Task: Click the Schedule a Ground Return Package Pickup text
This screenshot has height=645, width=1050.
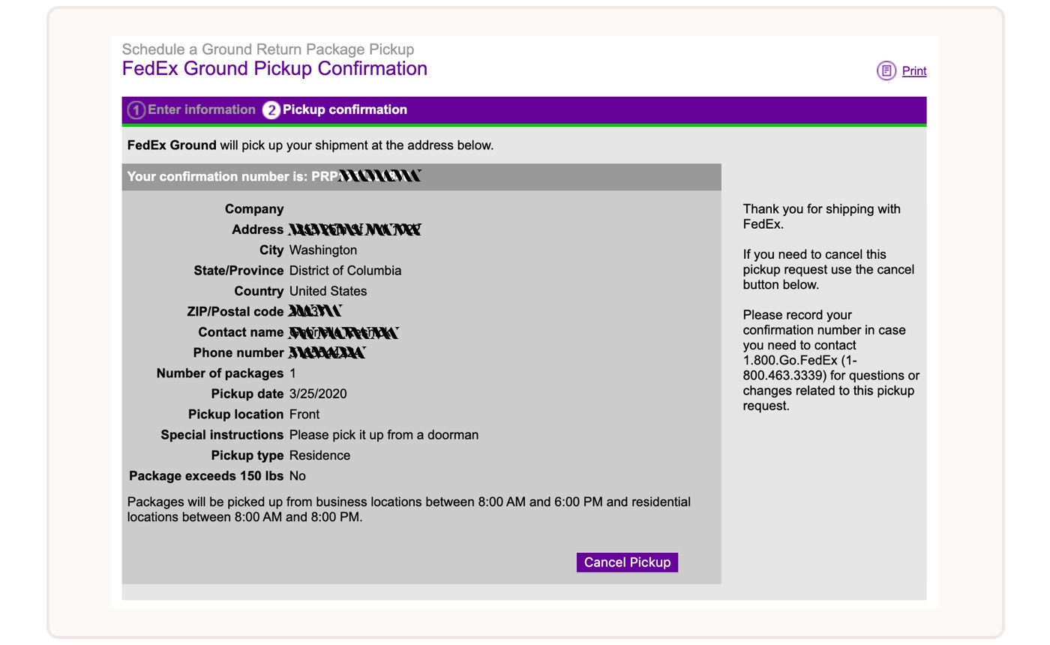Action: [268, 49]
